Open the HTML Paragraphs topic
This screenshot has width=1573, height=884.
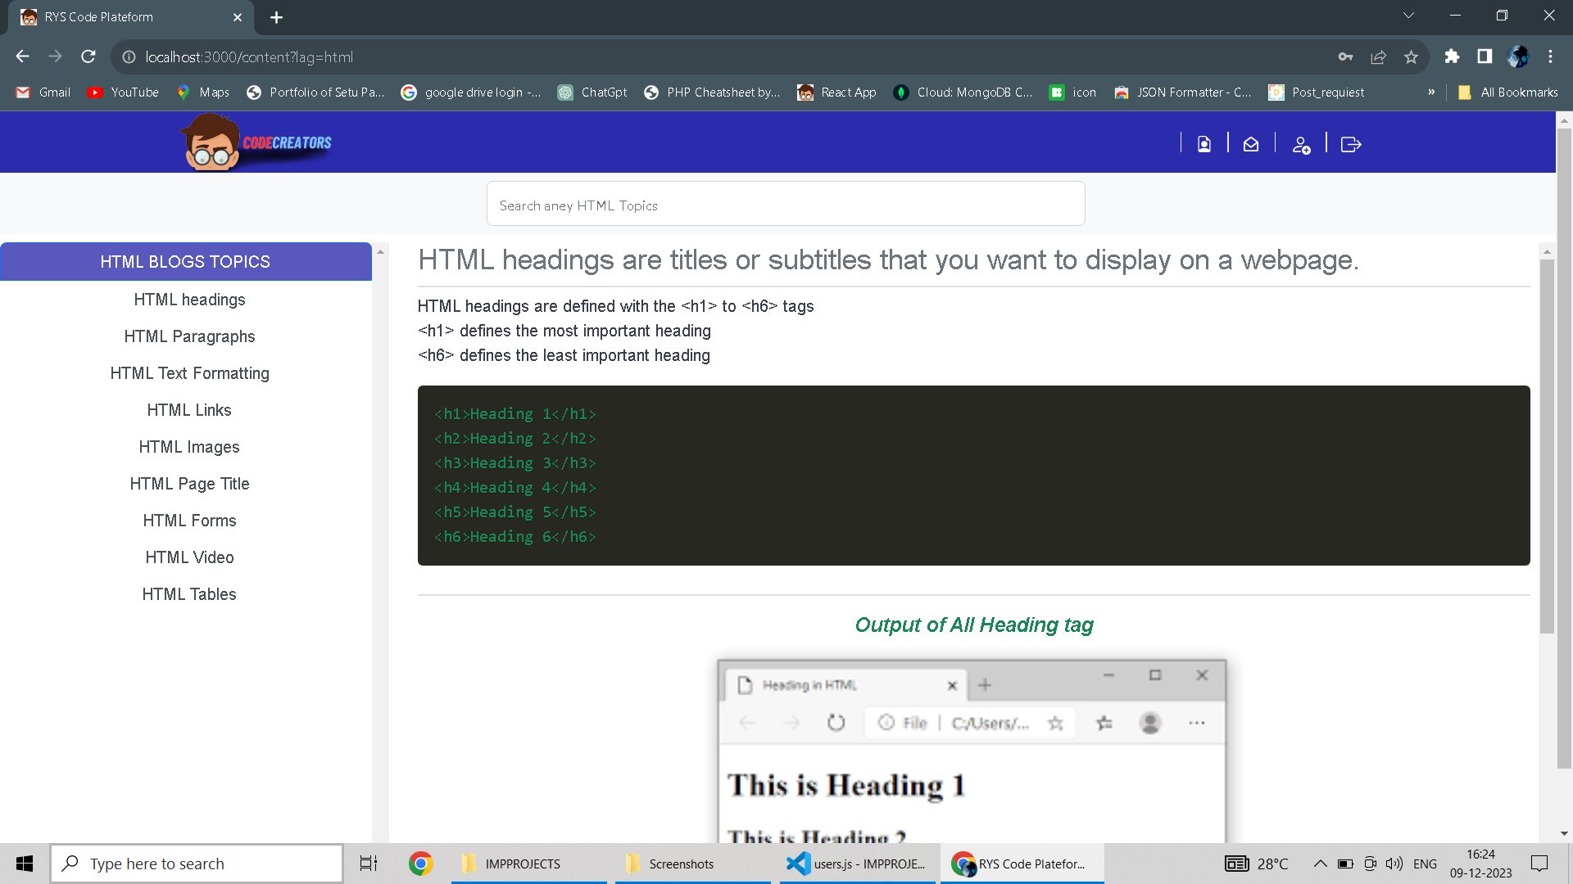click(189, 336)
